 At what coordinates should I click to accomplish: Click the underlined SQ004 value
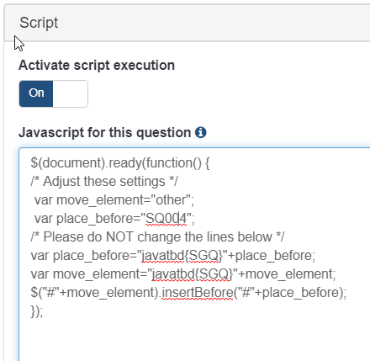[166, 219]
